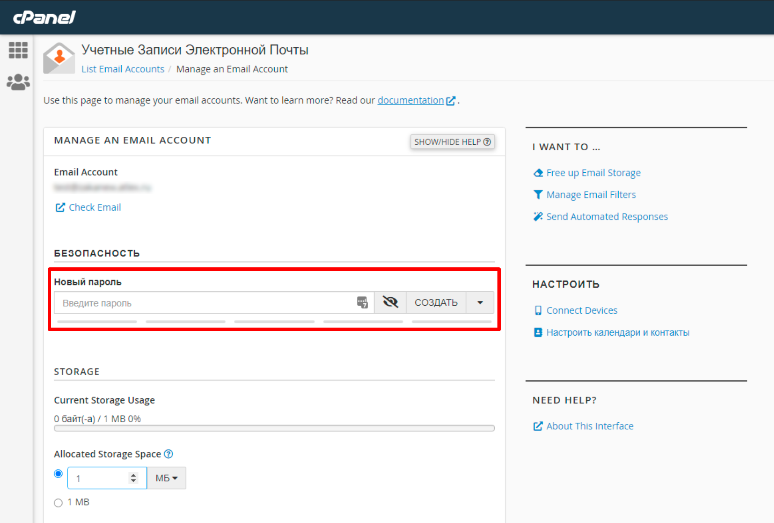The width and height of the screenshot is (774, 523).
Task: Click the Connect Devices phone icon
Action: click(x=538, y=310)
